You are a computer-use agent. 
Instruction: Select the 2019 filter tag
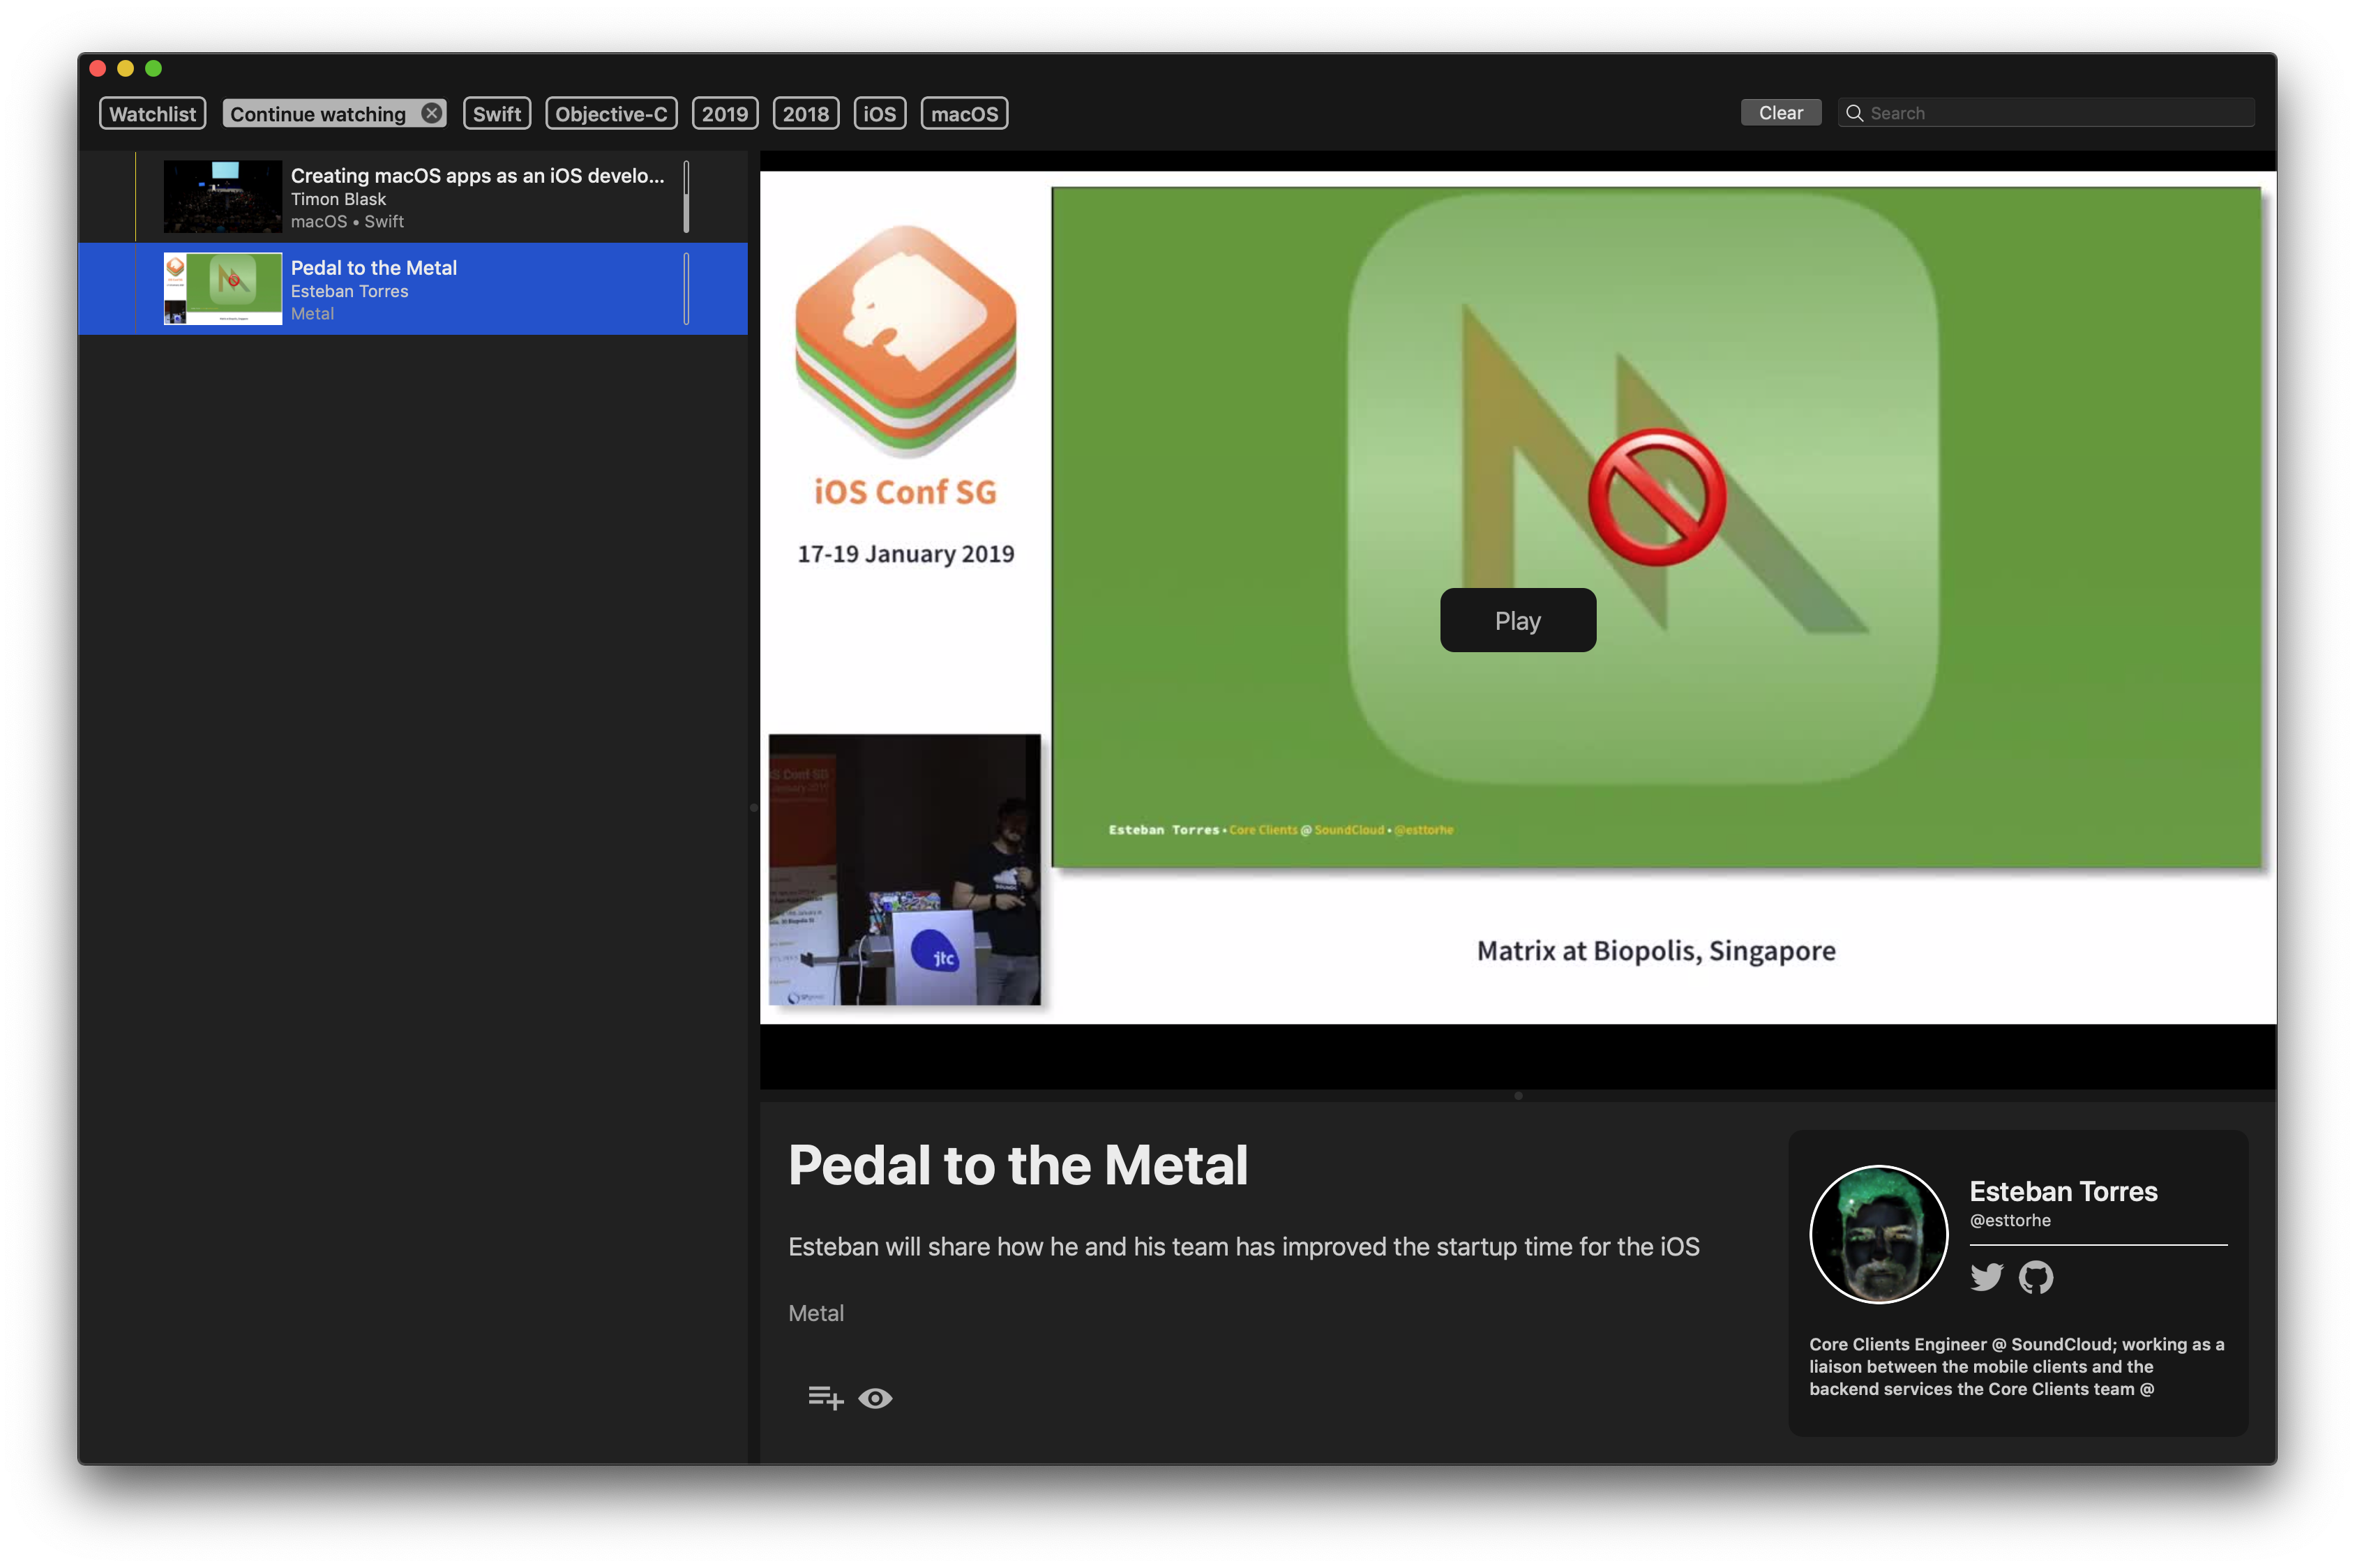(725, 113)
